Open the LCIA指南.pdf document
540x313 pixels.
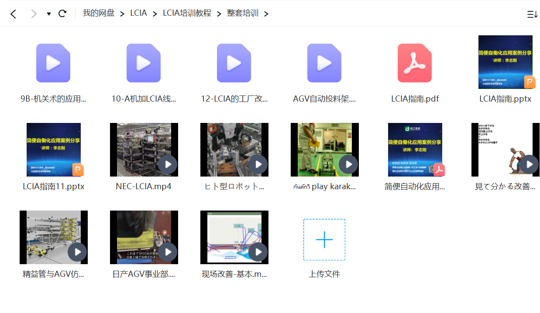(x=415, y=63)
